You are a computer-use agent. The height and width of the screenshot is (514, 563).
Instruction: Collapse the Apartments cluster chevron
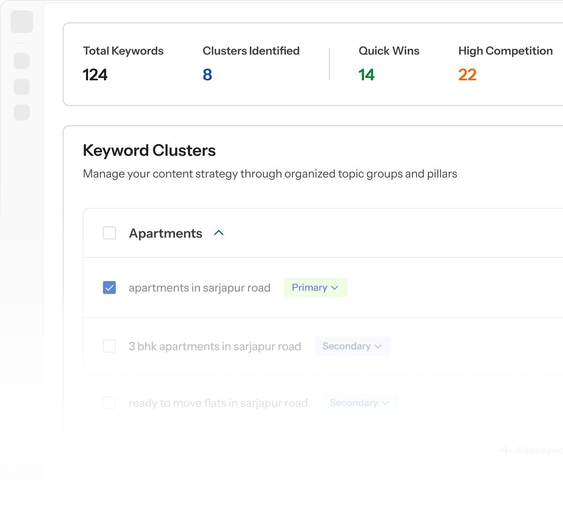click(219, 233)
